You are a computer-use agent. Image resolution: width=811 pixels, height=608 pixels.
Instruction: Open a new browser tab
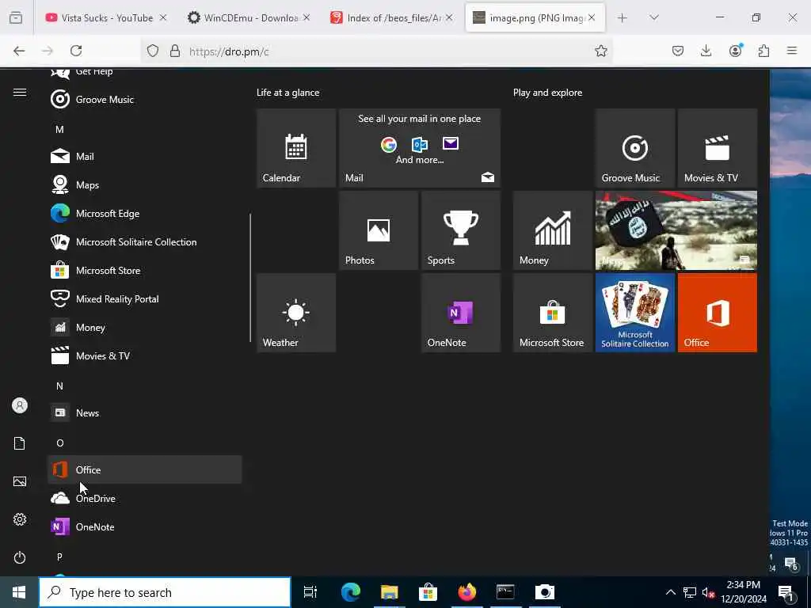tap(623, 17)
